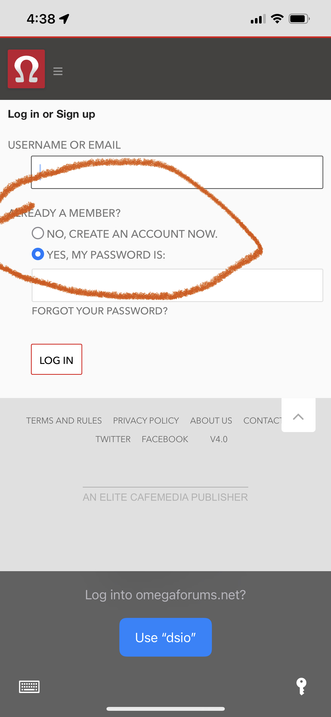This screenshot has height=717, width=331.
Task: Open the Forgot Your Password link
Action: point(100,311)
